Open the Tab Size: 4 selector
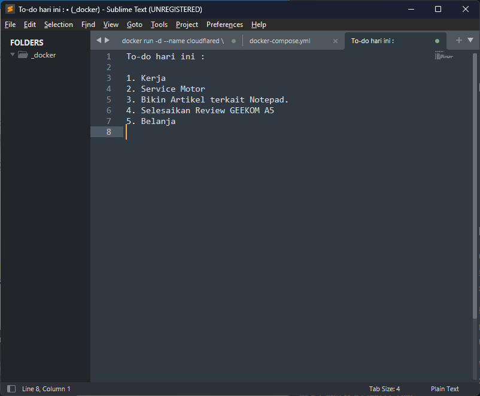 (x=384, y=389)
